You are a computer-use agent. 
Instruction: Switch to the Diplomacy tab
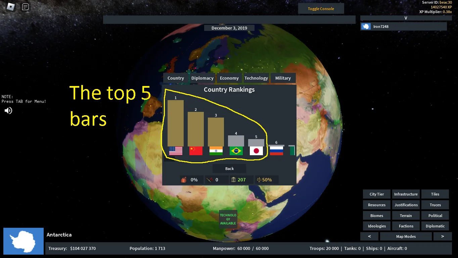click(202, 78)
